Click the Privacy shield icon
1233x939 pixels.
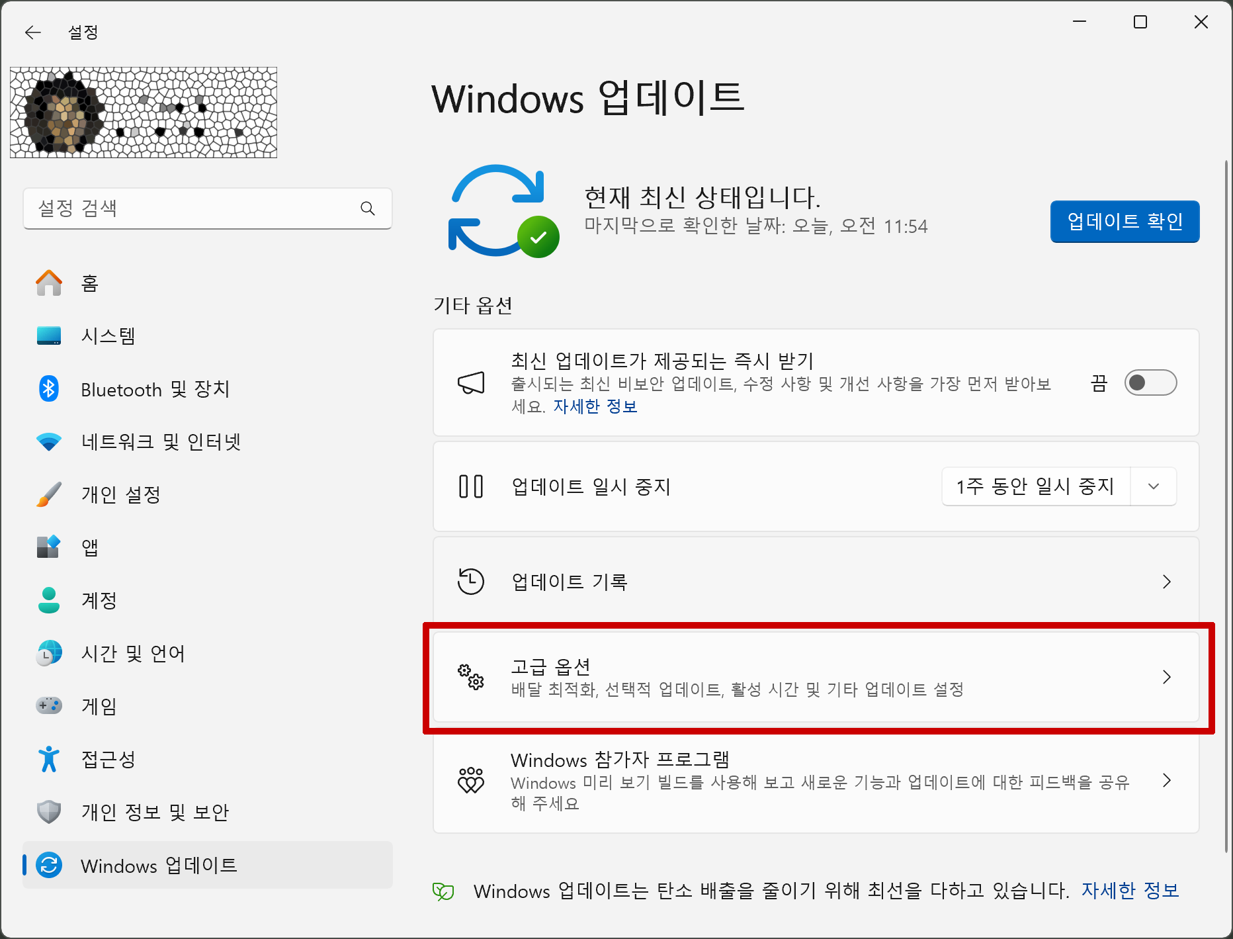[49, 812]
